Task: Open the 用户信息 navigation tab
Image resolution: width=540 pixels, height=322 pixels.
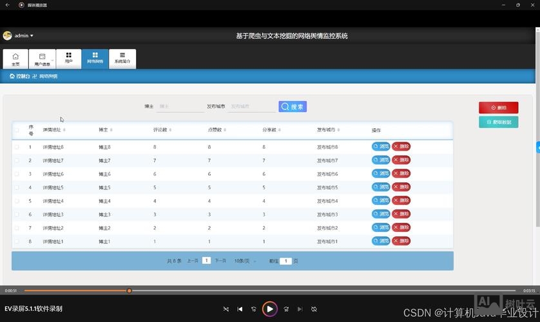Action: pyautogui.click(x=42, y=59)
